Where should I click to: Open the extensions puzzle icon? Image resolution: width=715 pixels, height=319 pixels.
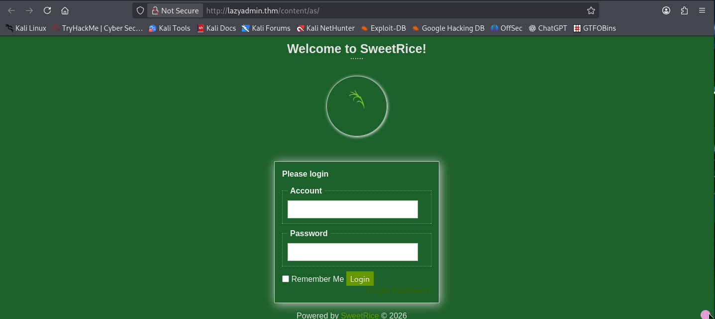click(684, 10)
